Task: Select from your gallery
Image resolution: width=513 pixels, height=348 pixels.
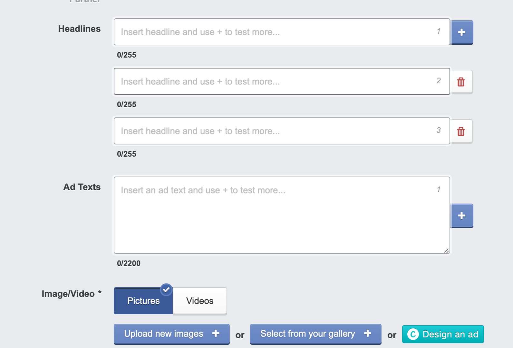Action: coord(307,334)
